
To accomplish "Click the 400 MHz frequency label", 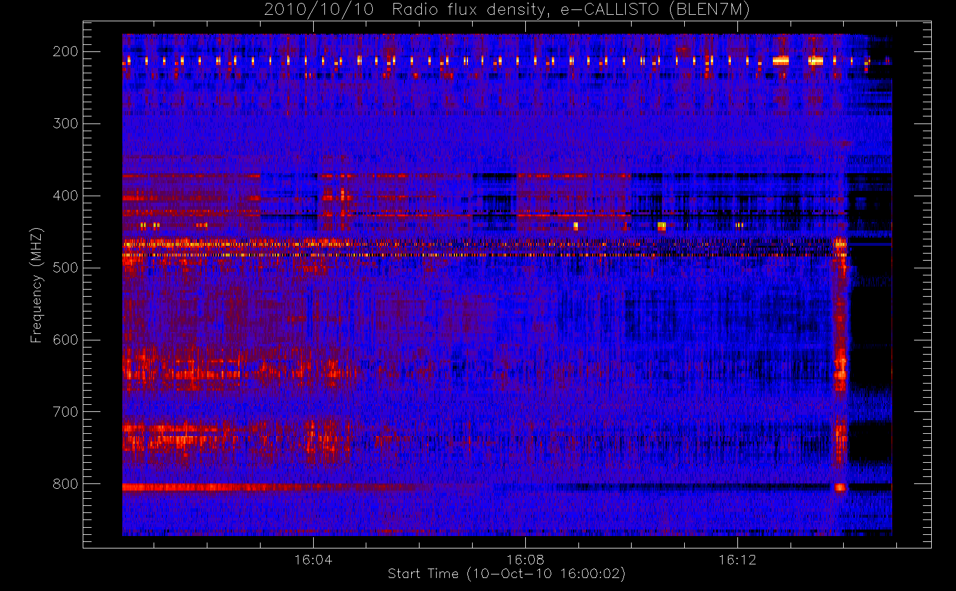I will 66,196.
